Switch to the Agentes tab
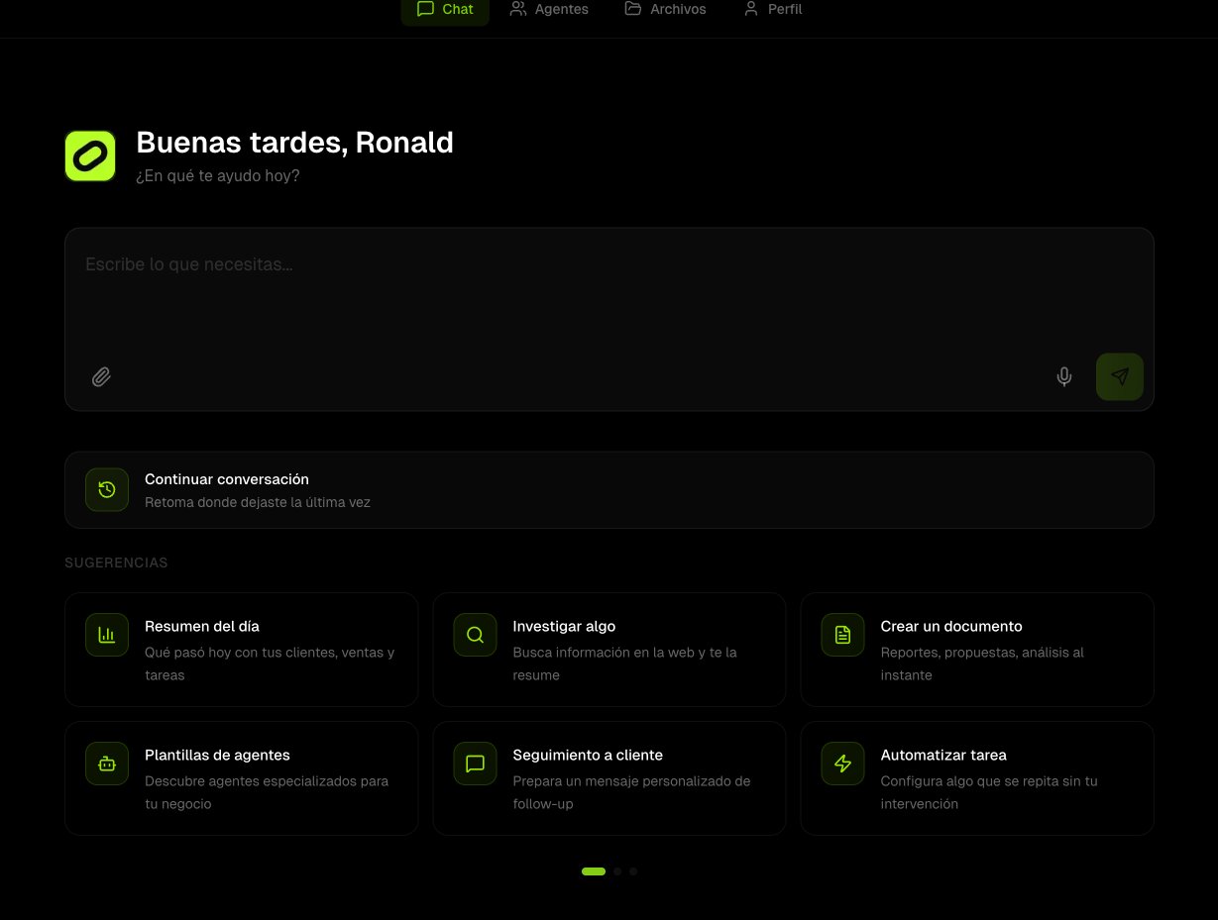 [x=549, y=9]
